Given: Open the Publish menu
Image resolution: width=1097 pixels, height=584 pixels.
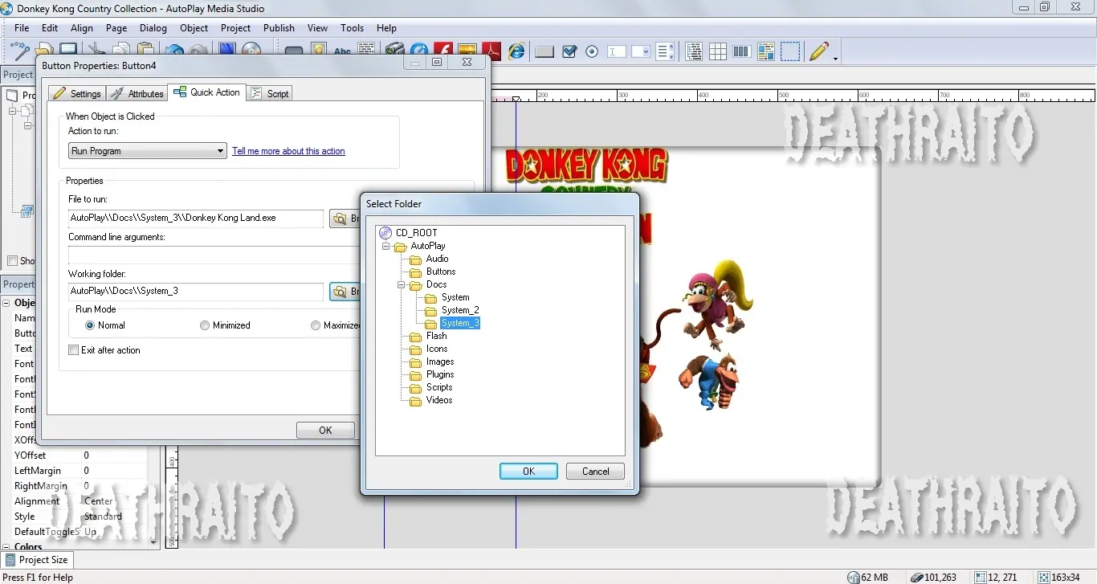Looking at the screenshot, I should [279, 27].
